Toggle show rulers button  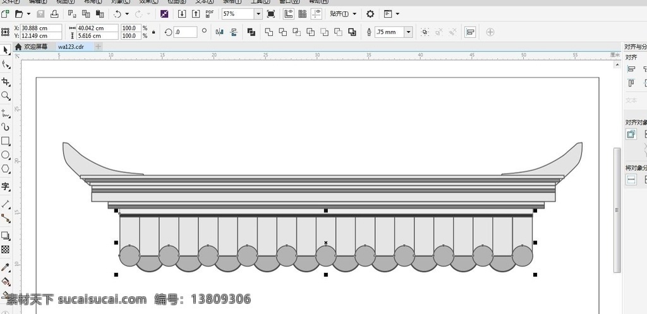tap(288, 14)
